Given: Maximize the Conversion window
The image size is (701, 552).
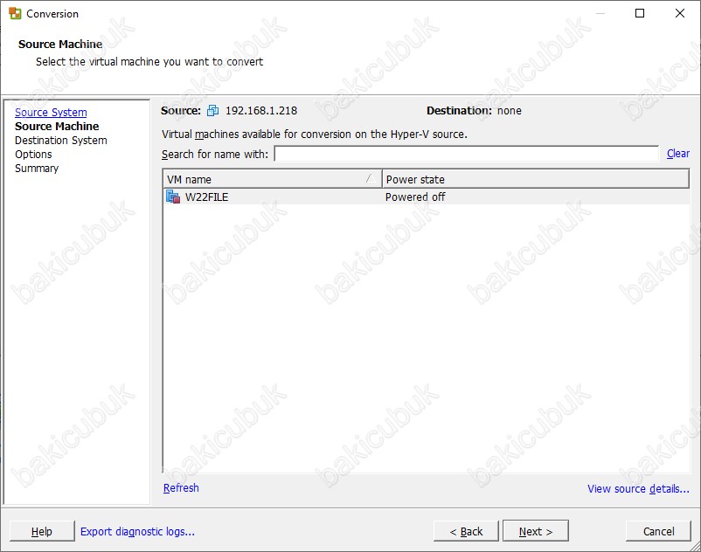Looking at the screenshot, I should (x=640, y=13).
